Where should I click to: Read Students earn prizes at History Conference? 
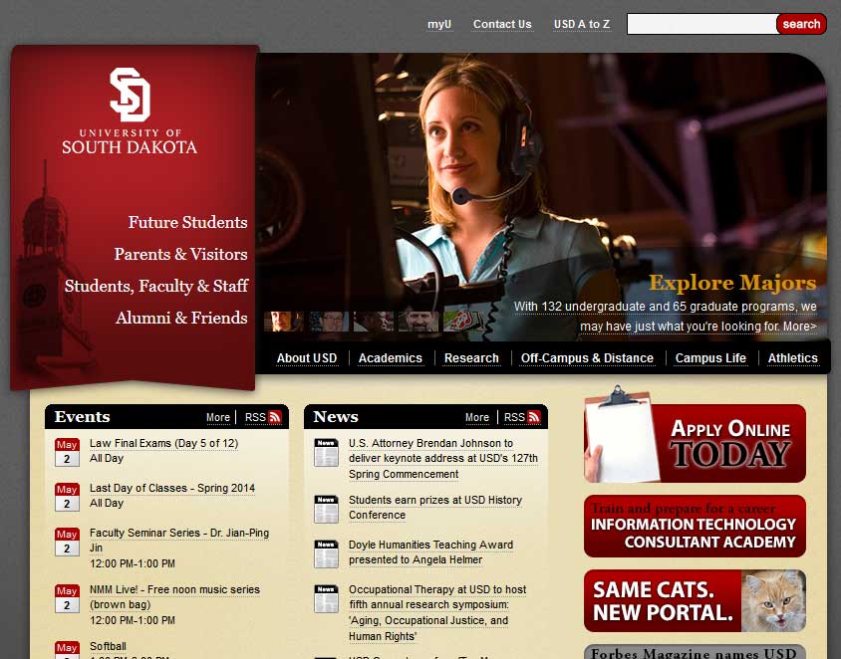[x=435, y=508]
